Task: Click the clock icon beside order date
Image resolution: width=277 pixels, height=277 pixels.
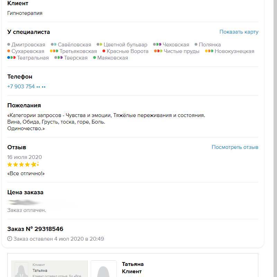Action: 10,239
